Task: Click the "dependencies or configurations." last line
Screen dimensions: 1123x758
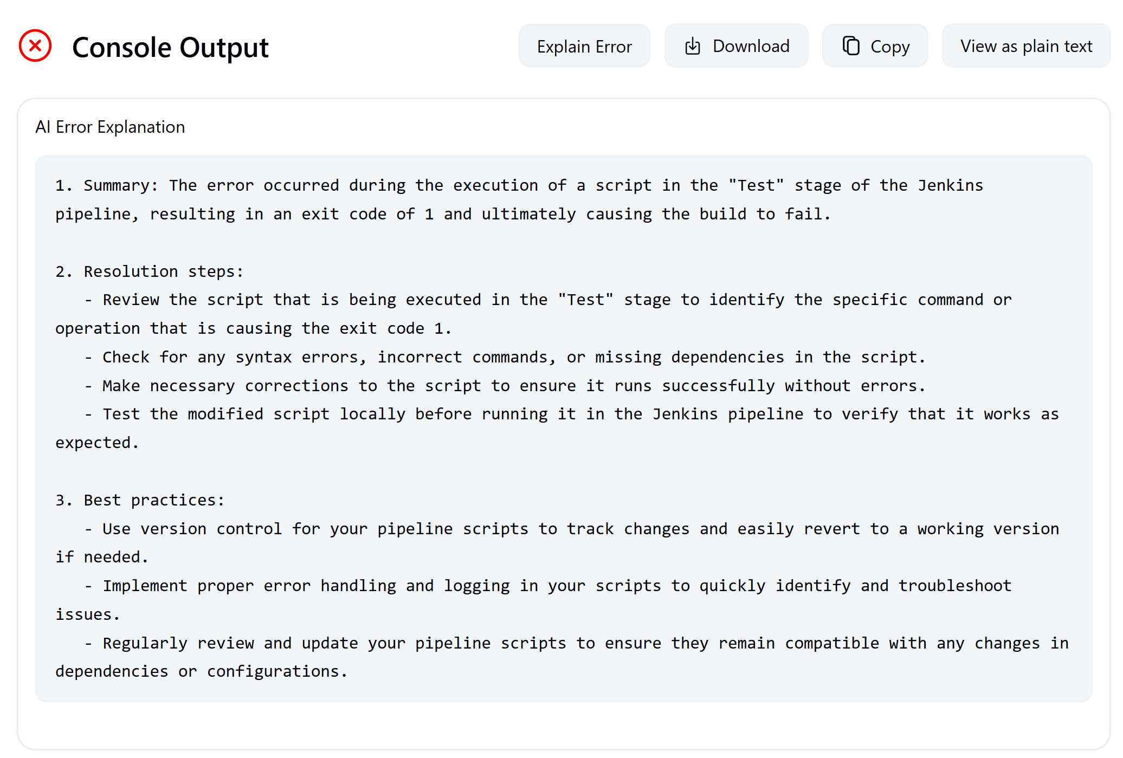Action: tap(201, 672)
